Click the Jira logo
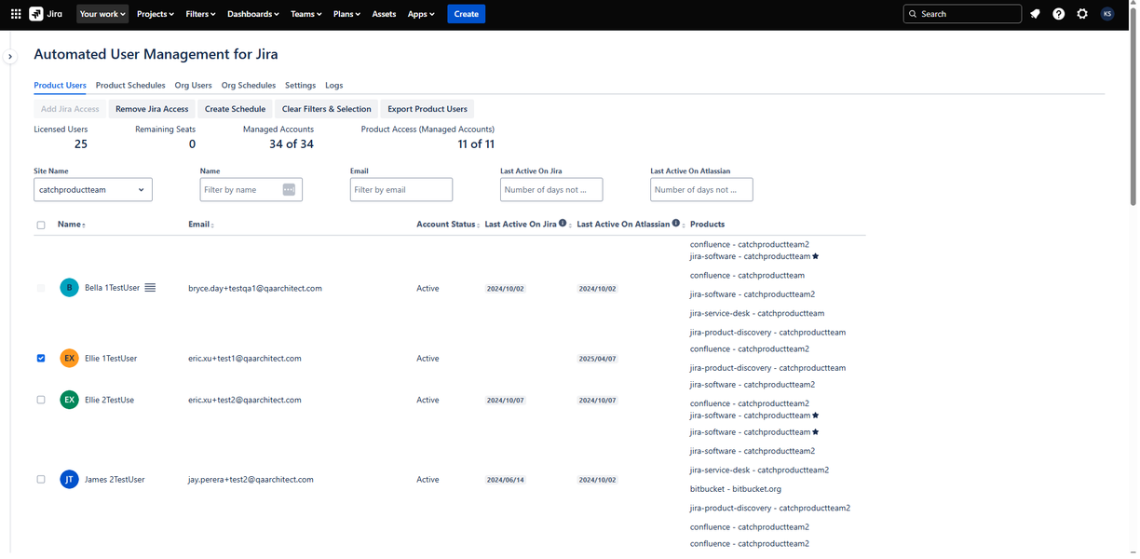The height and width of the screenshot is (559, 1140). point(45,14)
